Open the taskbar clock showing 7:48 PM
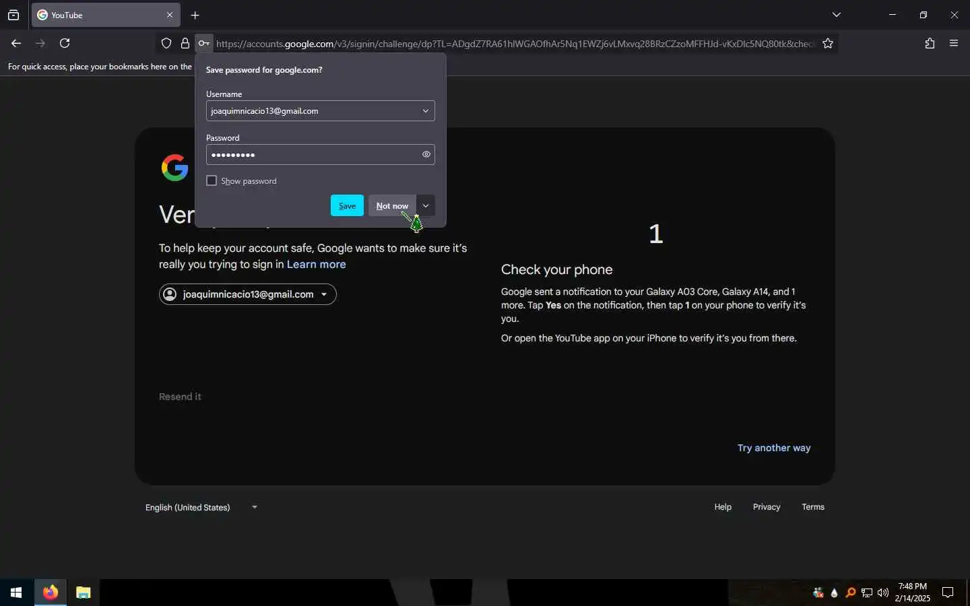Image resolution: width=970 pixels, height=606 pixels. point(912,593)
